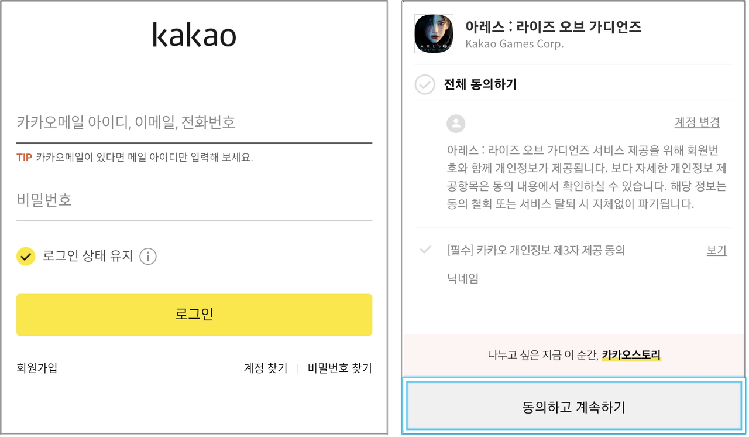The width and height of the screenshot is (749, 437).
Task: Click the kakao logo at the top
Action: click(x=194, y=35)
